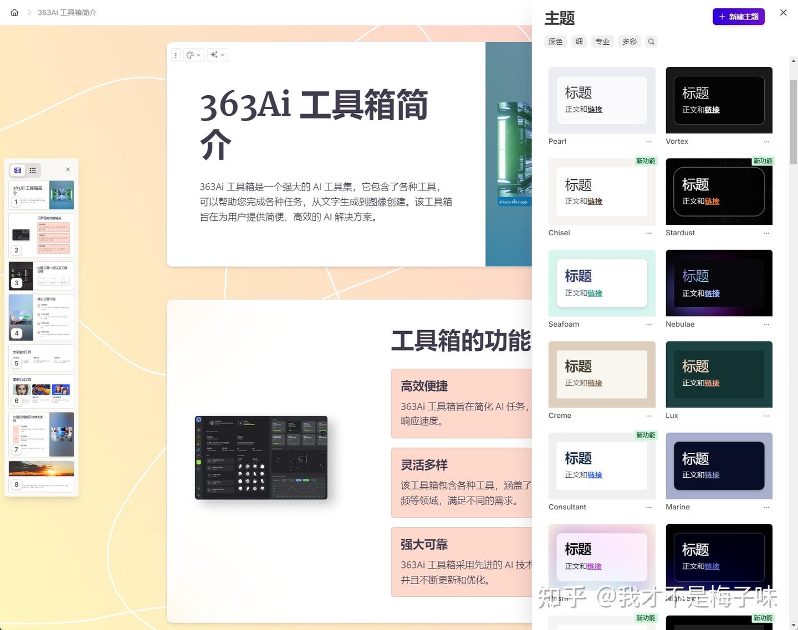Screen dimensions: 798x630
Task: Apply the Seafoam theme
Action: (x=602, y=283)
